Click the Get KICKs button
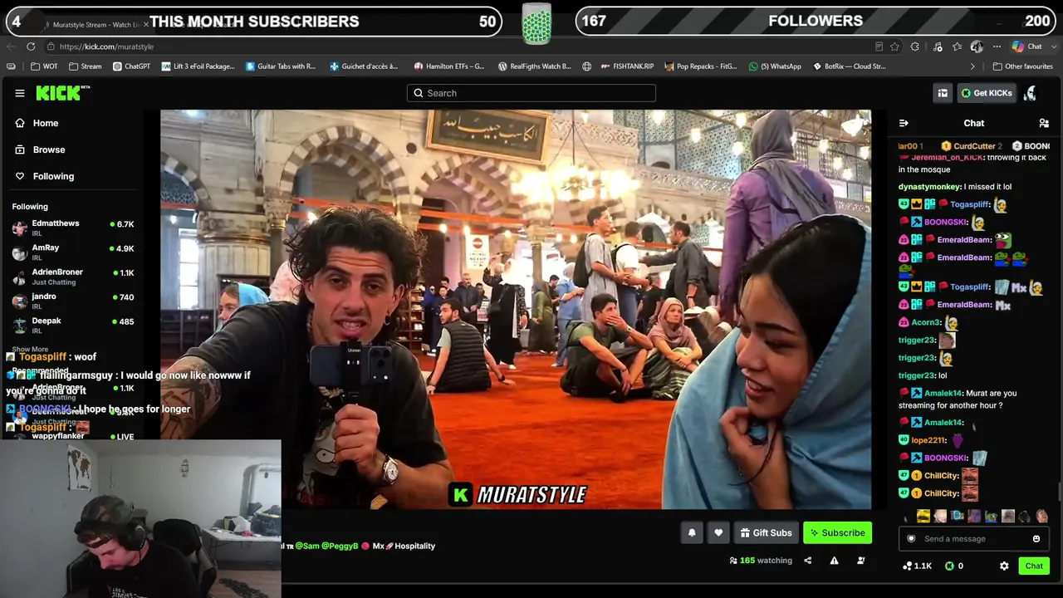Viewport: 1063px width, 598px height. [x=987, y=93]
